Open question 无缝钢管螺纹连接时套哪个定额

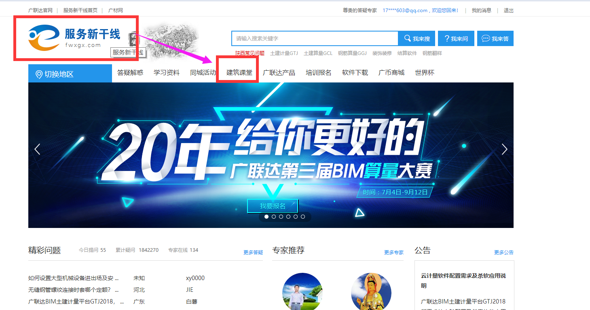(74, 290)
